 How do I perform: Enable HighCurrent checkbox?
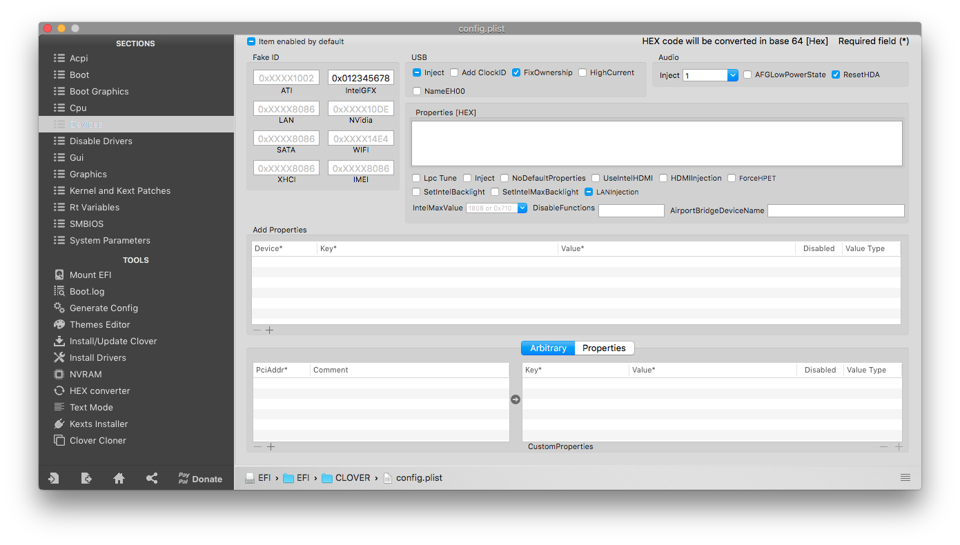pyautogui.click(x=582, y=72)
